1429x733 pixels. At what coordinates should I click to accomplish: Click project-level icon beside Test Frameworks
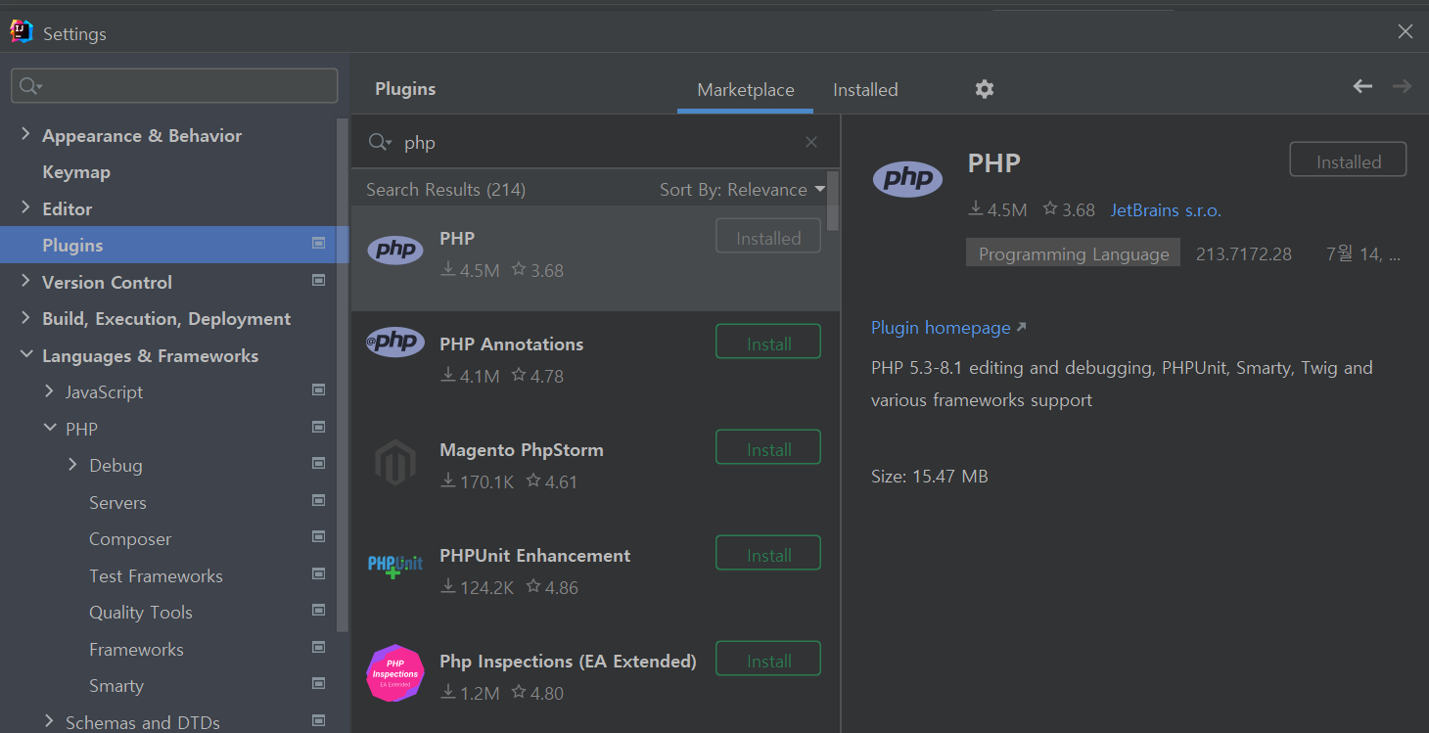[x=318, y=573]
